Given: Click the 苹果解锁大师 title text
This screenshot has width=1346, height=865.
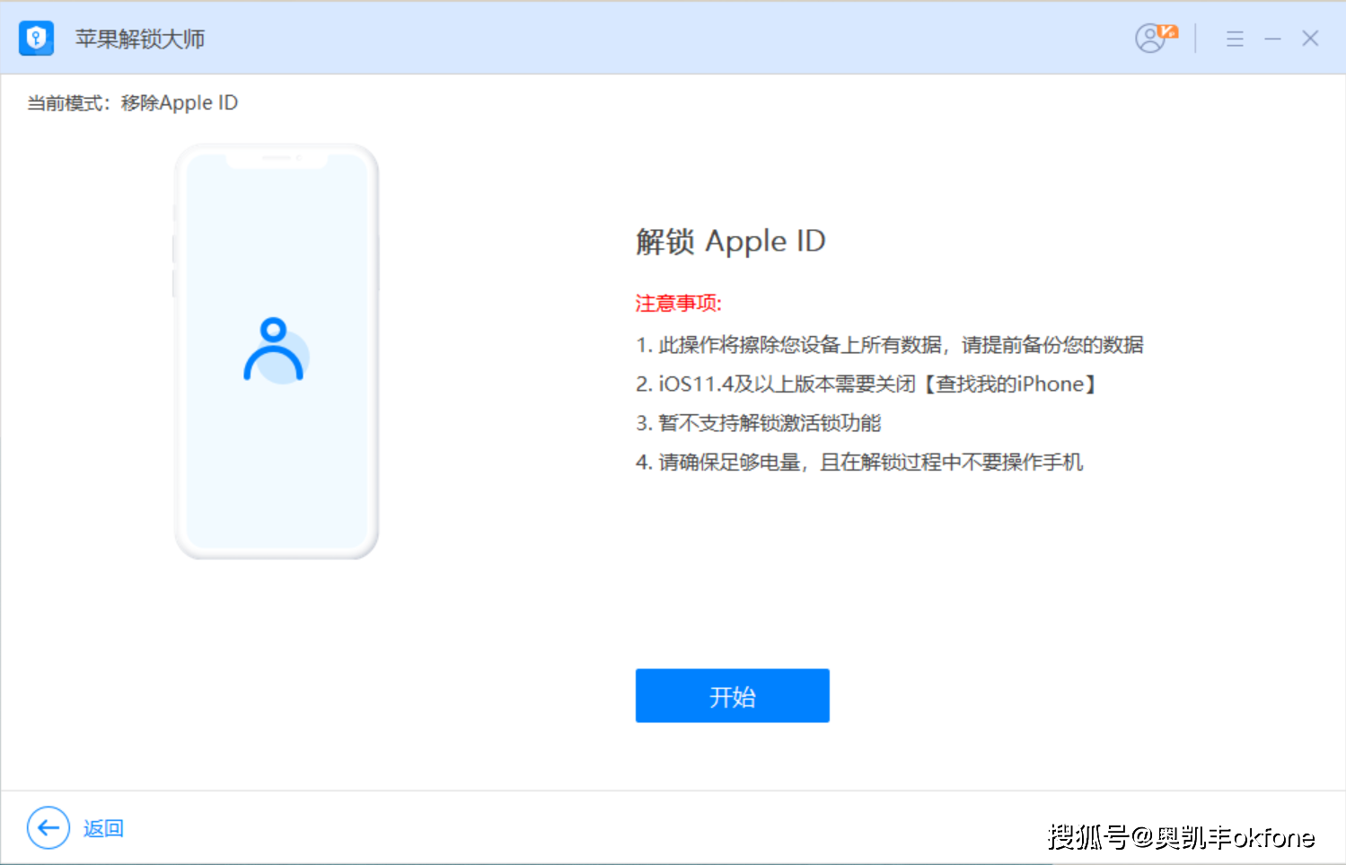Looking at the screenshot, I should (139, 39).
